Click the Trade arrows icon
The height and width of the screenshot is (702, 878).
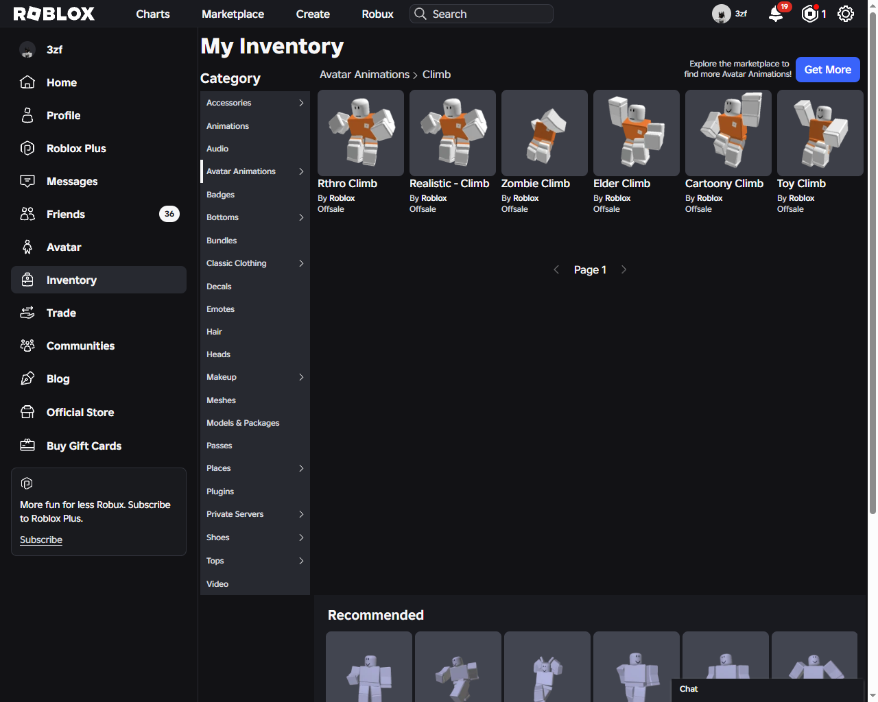pos(27,313)
